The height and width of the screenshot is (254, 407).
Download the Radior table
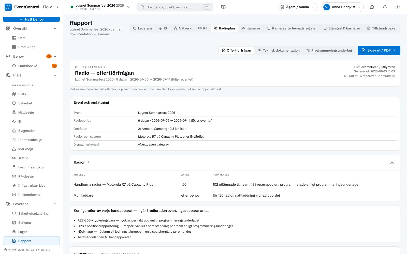pyautogui.click(x=392, y=163)
